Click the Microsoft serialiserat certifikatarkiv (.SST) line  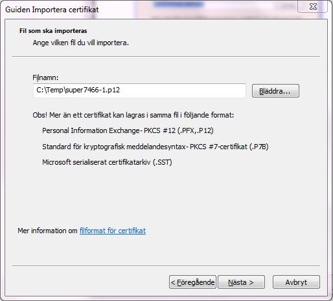107,162
